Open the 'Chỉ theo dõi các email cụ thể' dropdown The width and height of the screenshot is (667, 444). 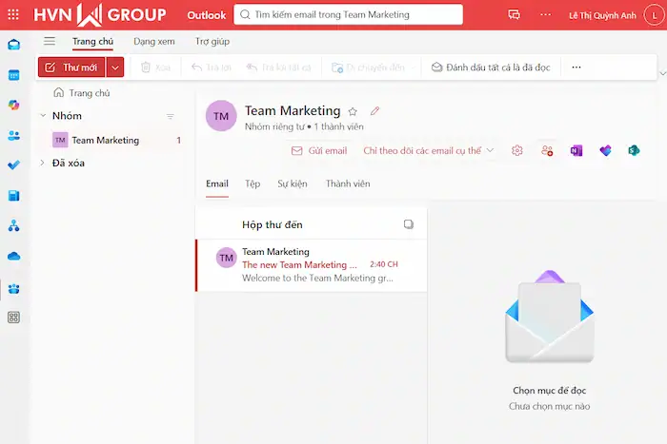click(x=429, y=150)
